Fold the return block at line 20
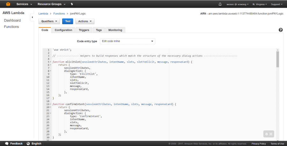 pos(51,107)
